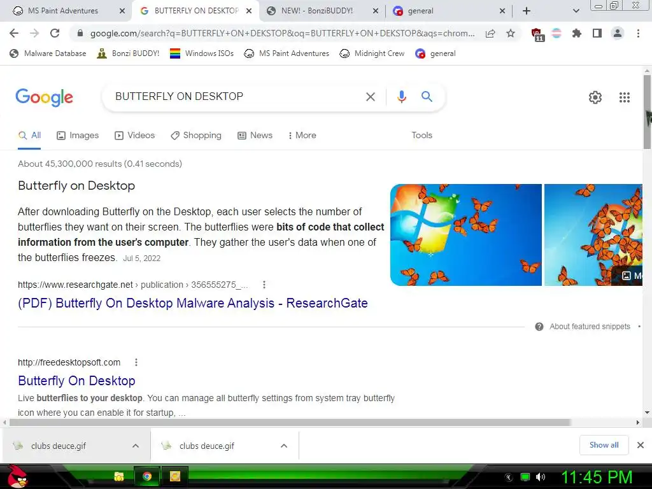Open the Tools search options

point(422,136)
